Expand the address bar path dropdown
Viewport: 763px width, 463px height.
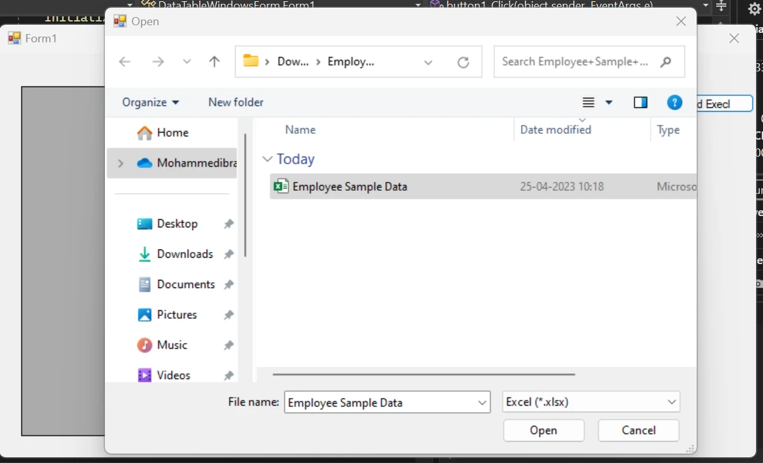(x=428, y=62)
